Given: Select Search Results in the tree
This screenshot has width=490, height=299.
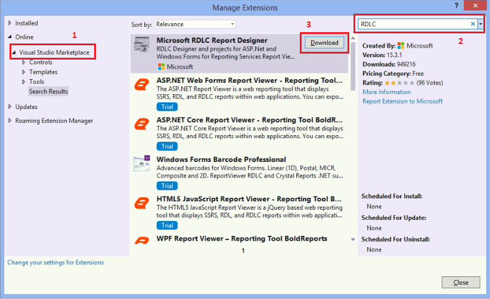Looking at the screenshot, I should (x=48, y=92).
